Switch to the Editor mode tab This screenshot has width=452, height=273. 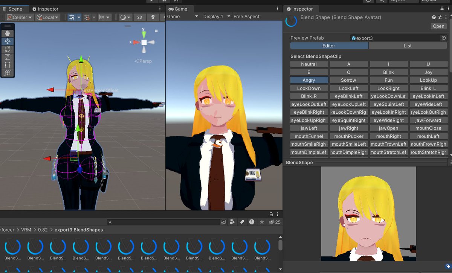329,46
